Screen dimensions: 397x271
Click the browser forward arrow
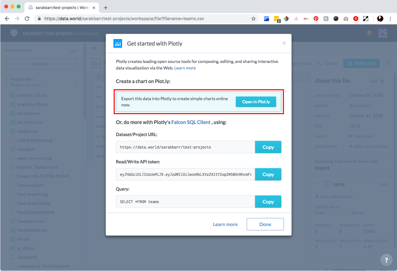pyautogui.click(x=17, y=19)
